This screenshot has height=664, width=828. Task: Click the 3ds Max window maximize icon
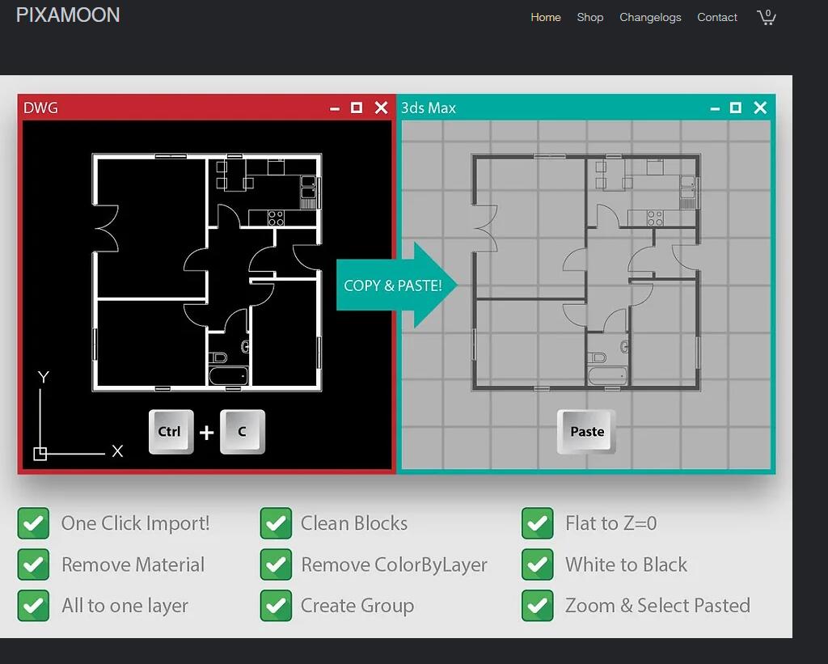pyautogui.click(x=735, y=108)
